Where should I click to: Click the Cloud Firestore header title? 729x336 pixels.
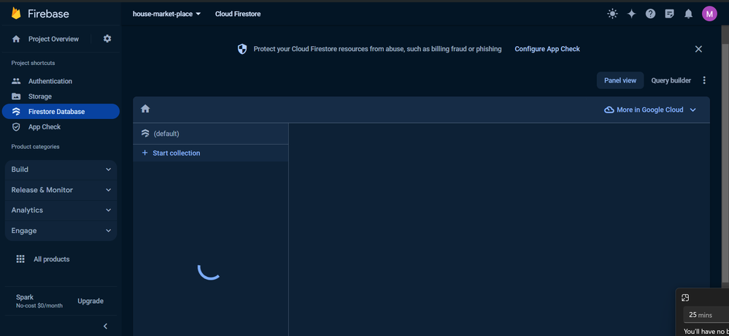[238, 14]
